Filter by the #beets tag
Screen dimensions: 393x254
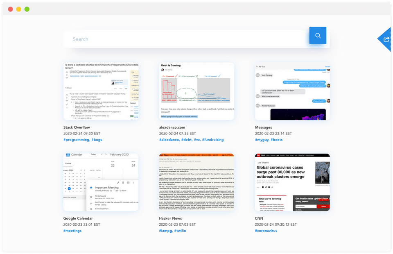pyautogui.click(x=276, y=140)
